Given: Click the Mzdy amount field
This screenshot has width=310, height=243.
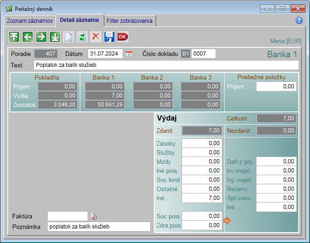Looking at the screenshot, I should (202, 162).
